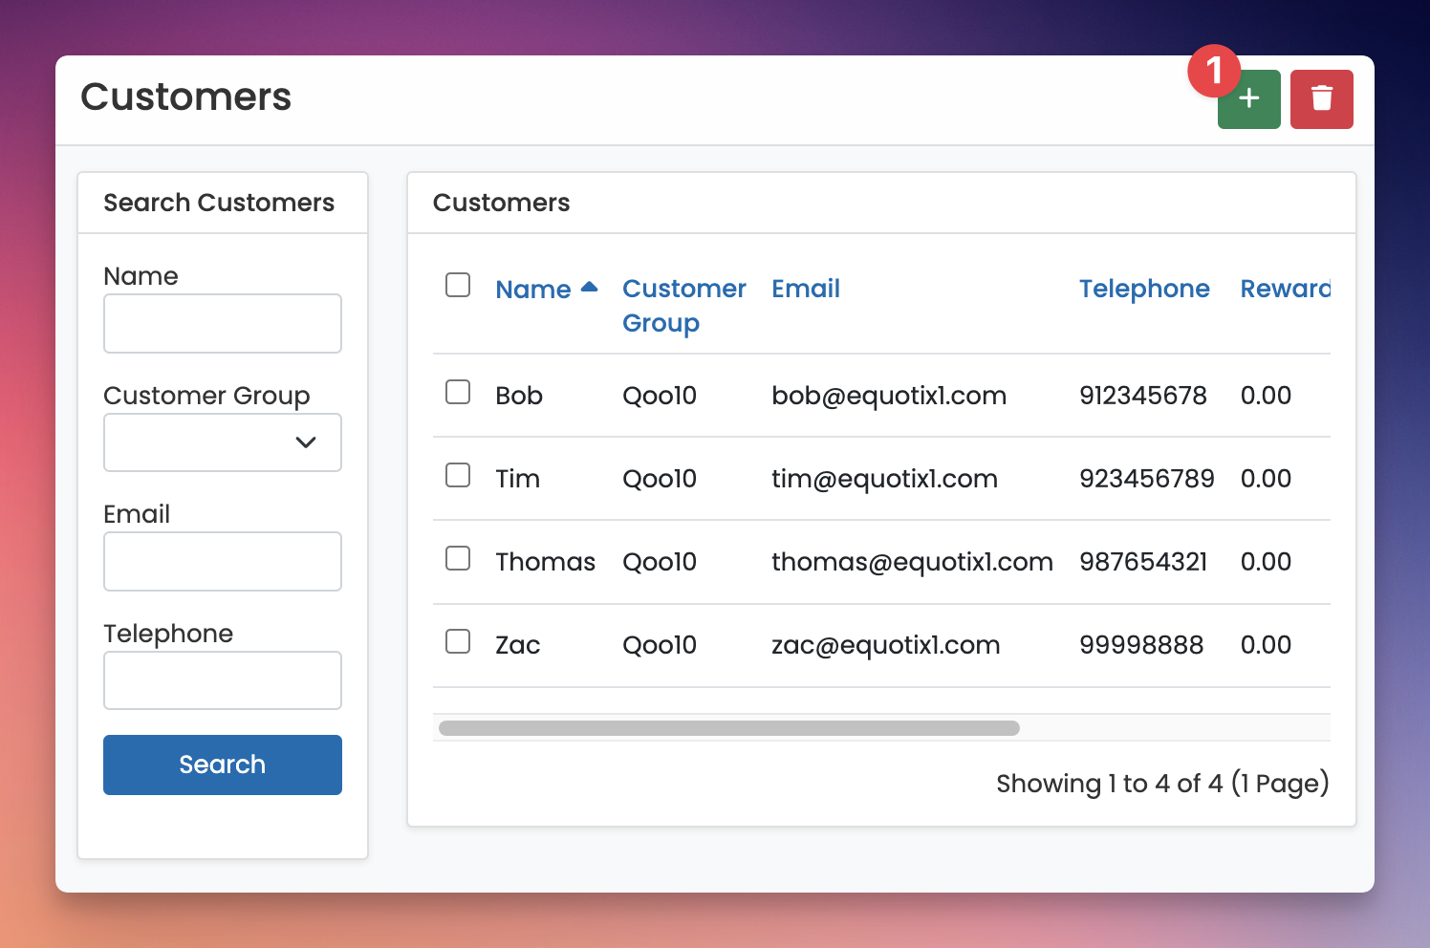
Task: Sort by the Name column header
Action: pyautogui.click(x=532, y=290)
